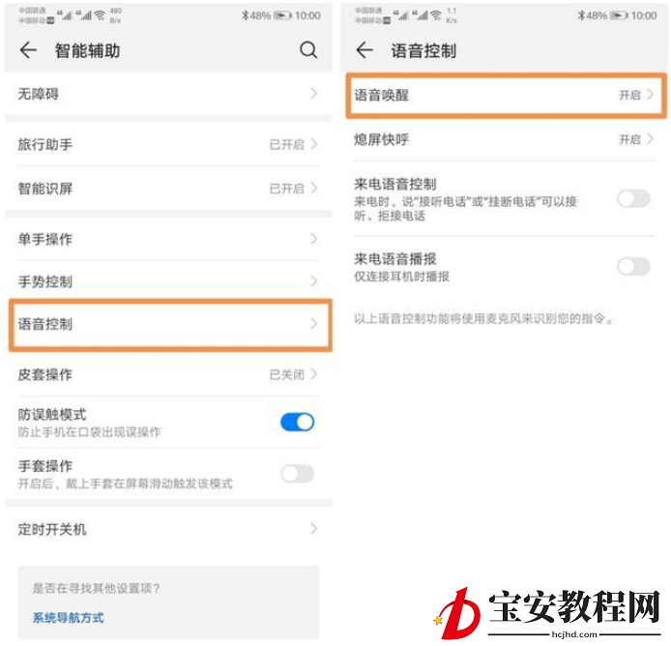
Task: Enable 手套操作 switch
Action: 298,474
